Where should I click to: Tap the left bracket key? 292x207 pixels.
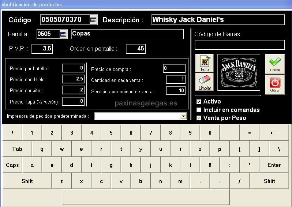click(239, 149)
